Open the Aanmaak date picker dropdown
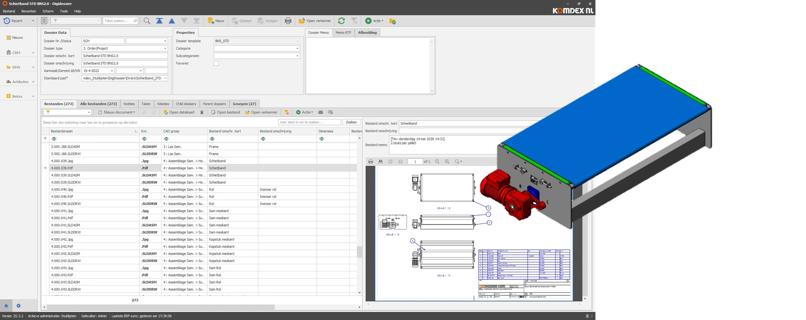This screenshot has height=320, width=806. click(x=112, y=71)
